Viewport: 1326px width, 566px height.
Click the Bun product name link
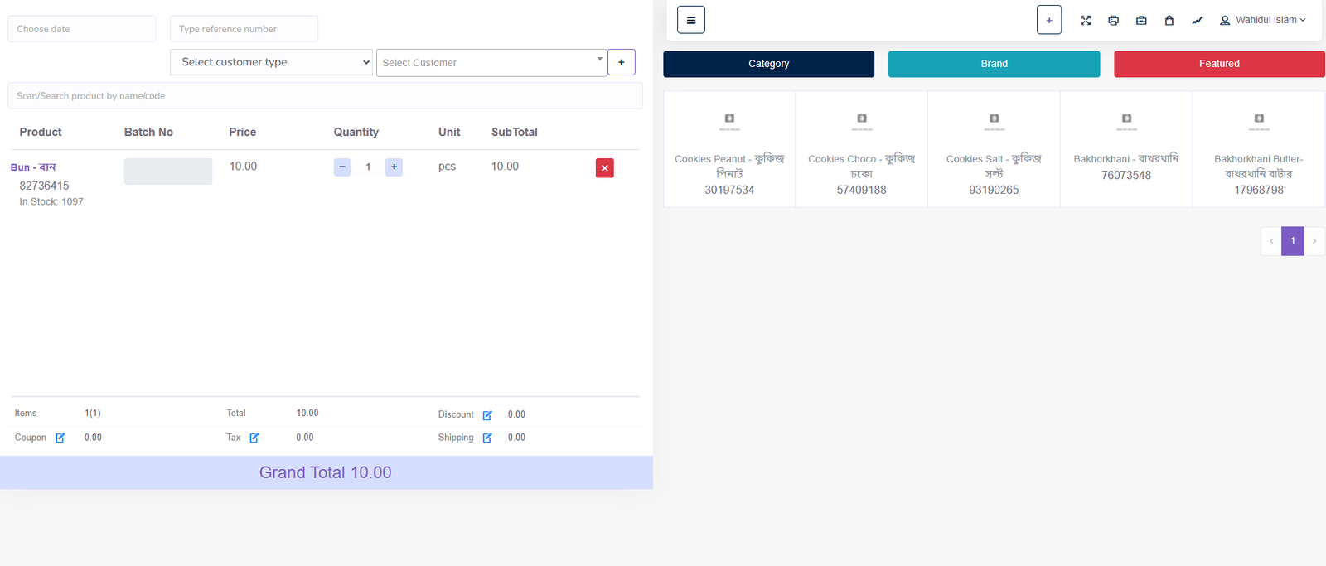tap(33, 167)
